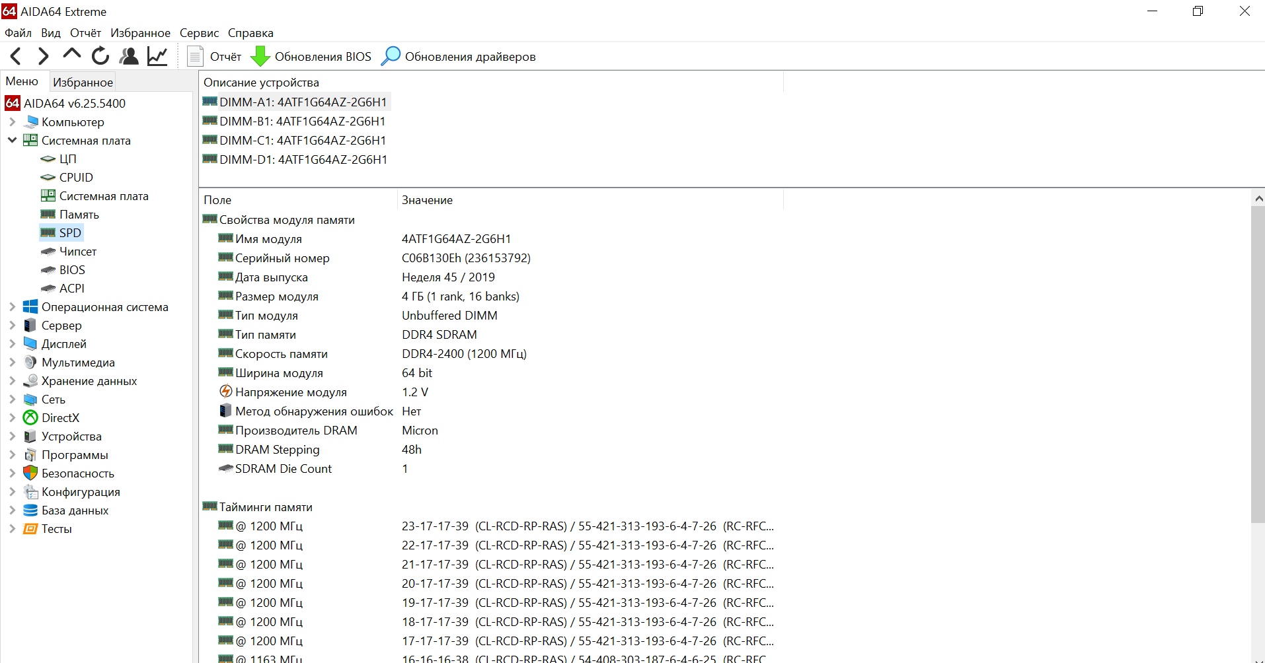Open the Сервис menu
The width and height of the screenshot is (1265, 663).
click(199, 33)
